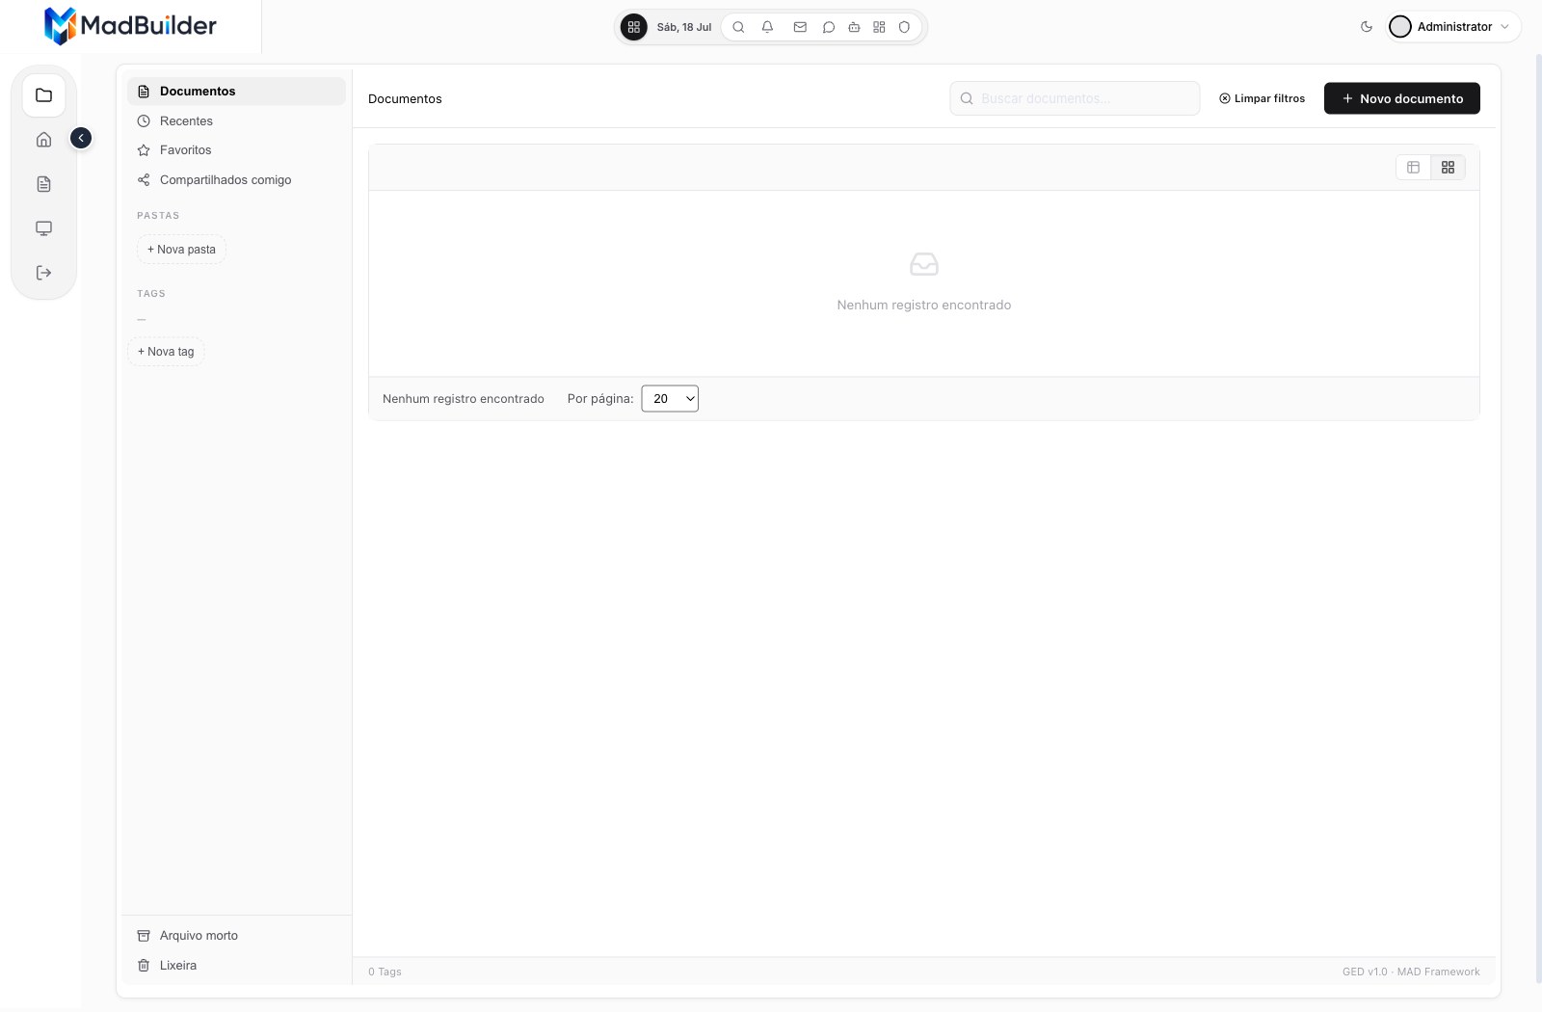Click the MadBuilder logo
The width and height of the screenshot is (1542, 1012).
point(130,26)
